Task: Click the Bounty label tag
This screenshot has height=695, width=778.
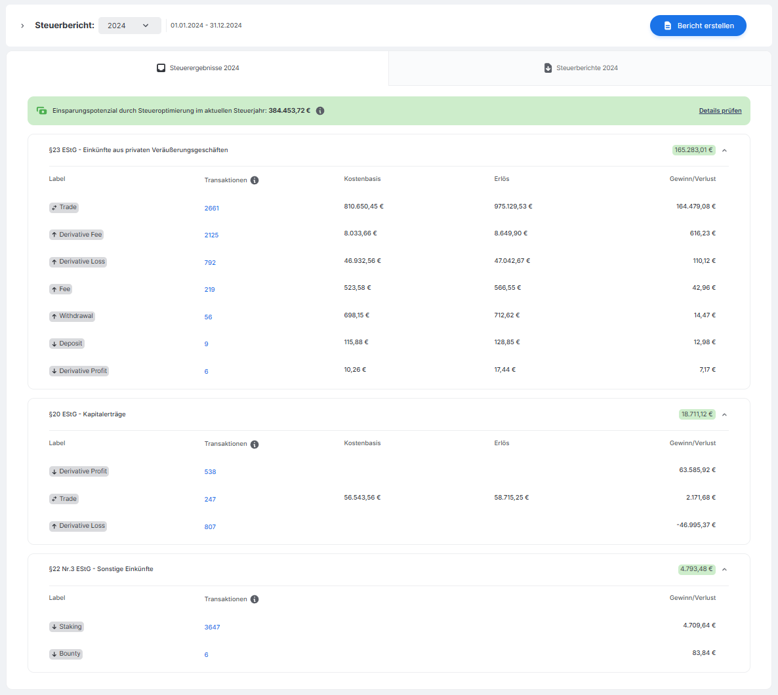Action: 66,654
